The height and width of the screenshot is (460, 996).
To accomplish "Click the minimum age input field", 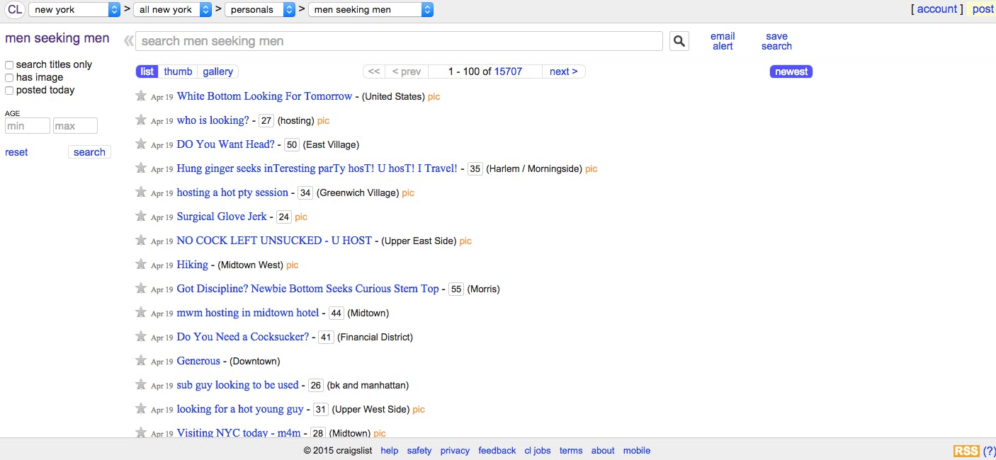I will click(28, 126).
